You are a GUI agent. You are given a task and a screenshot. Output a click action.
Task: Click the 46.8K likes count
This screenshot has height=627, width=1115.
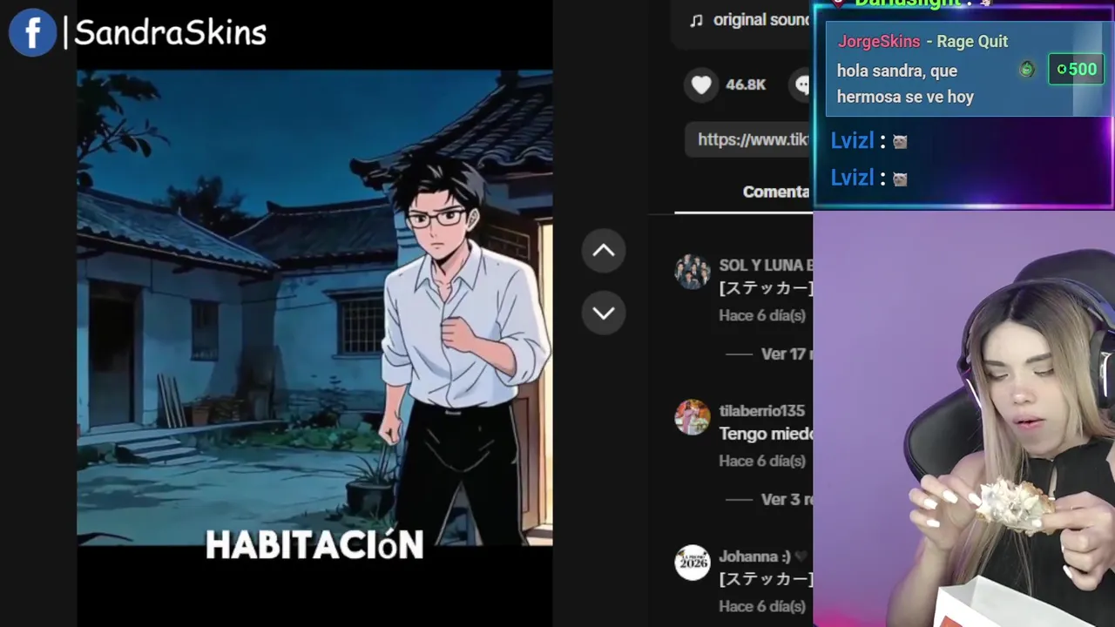(746, 84)
